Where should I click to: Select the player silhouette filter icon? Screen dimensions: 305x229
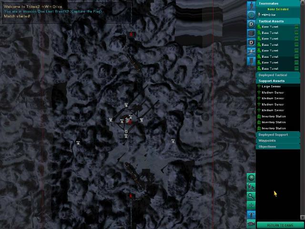pos(251,5)
